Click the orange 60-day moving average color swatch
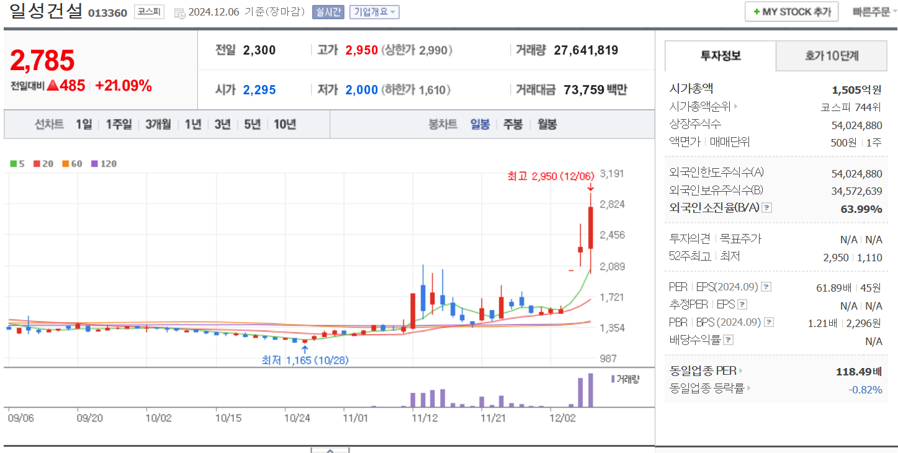This screenshot has height=453, width=898. (x=65, y=164)
